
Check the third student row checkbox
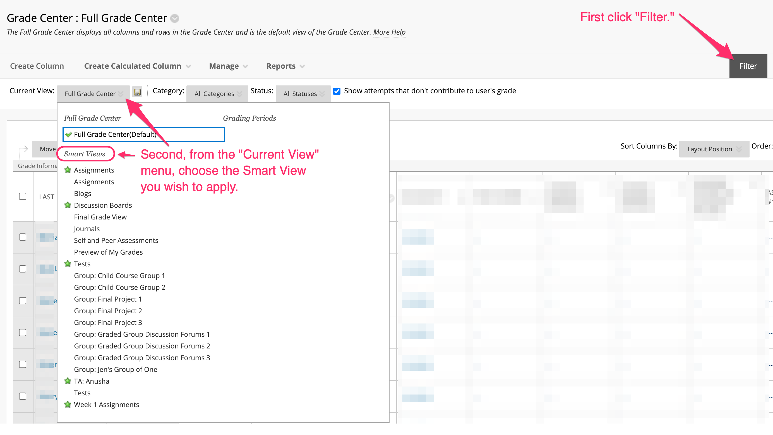pos(23,301)
